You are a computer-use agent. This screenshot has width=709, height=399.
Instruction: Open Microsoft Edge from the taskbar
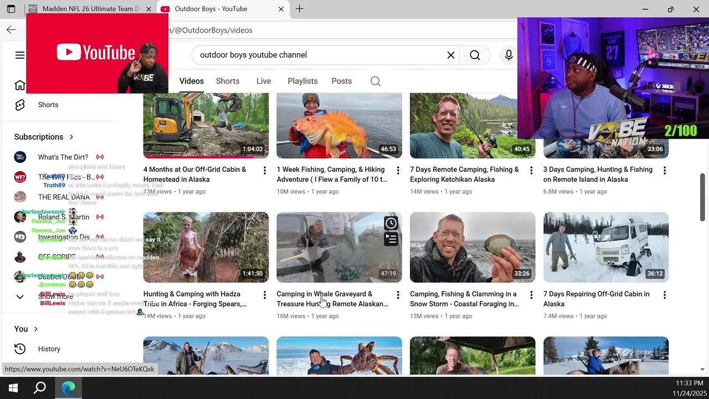[68, 388]
